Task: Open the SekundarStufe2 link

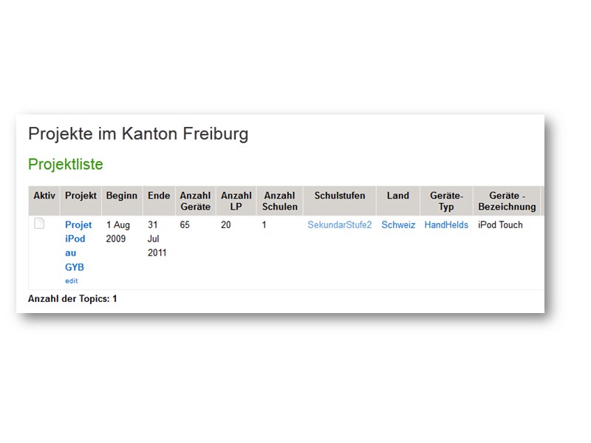Action: (x=339, y=225)
